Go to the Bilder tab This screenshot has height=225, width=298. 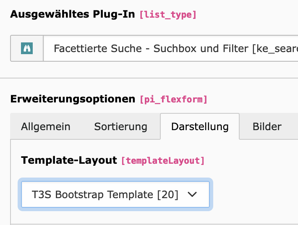pyautogui.click(x=267, y=127)
